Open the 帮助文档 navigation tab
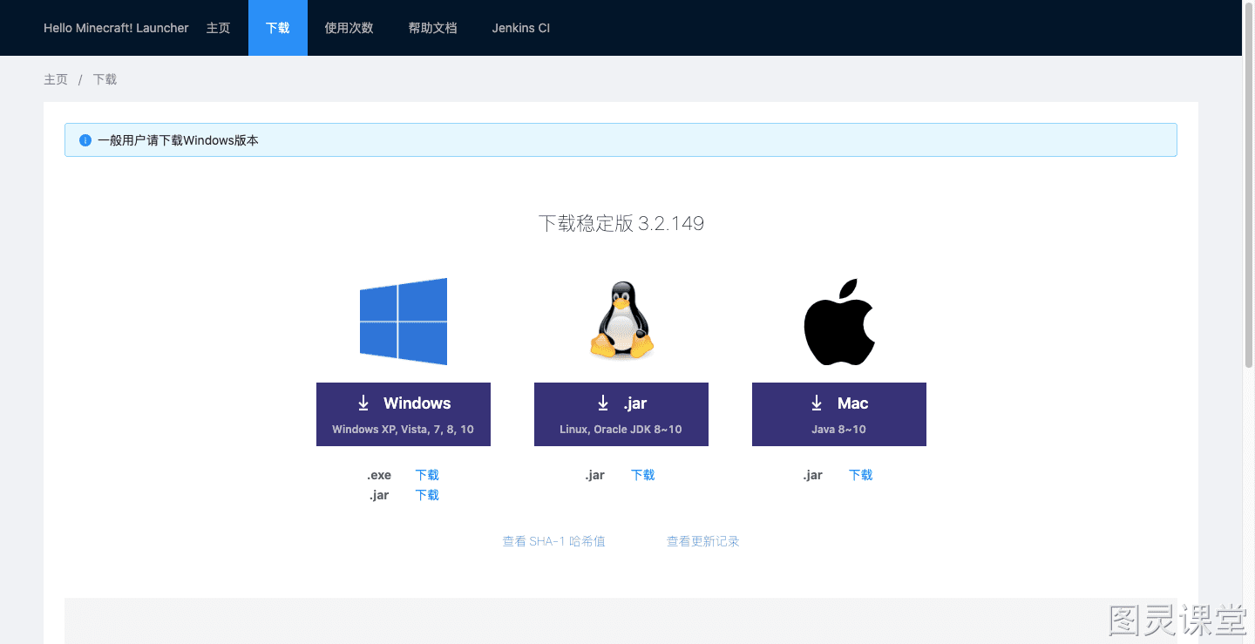 point(432,28)
